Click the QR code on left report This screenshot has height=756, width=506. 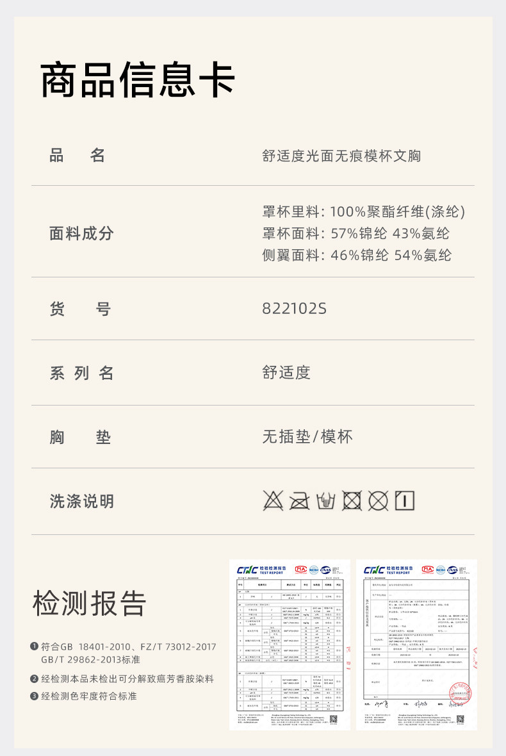click(x=333, y=719)
